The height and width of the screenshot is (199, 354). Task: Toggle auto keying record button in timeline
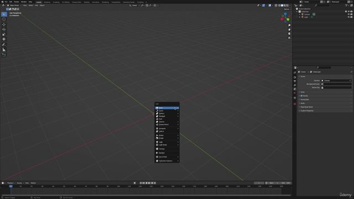click(x=135, y=183)
